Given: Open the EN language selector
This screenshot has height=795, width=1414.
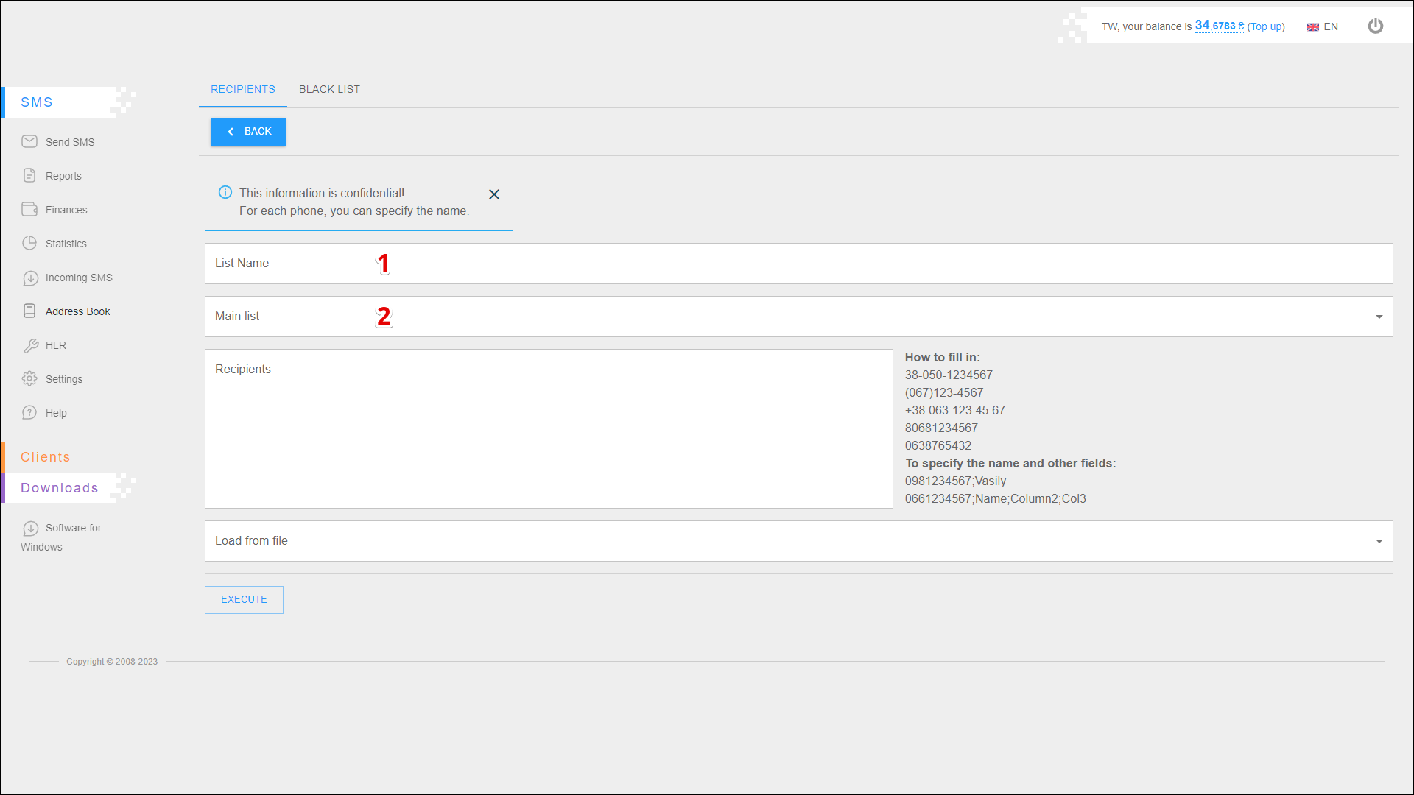Looking at the screenshot, I should point(1323,26).
